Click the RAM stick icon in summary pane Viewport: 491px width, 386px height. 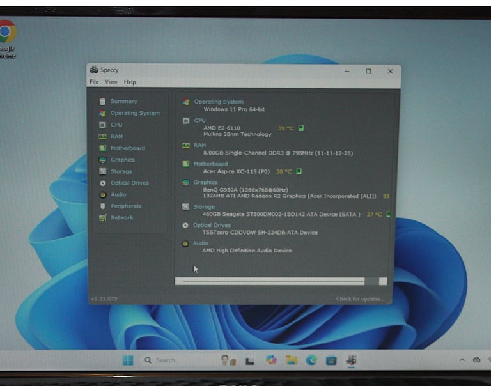186,146
